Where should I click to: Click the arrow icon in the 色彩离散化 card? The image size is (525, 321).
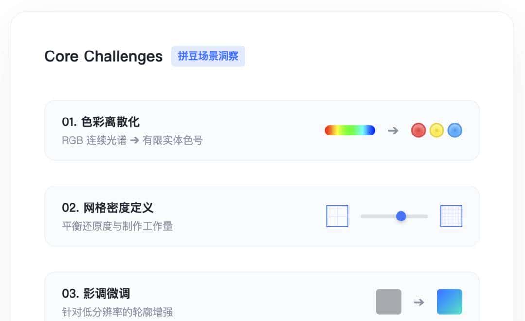[x=393, y=130]
